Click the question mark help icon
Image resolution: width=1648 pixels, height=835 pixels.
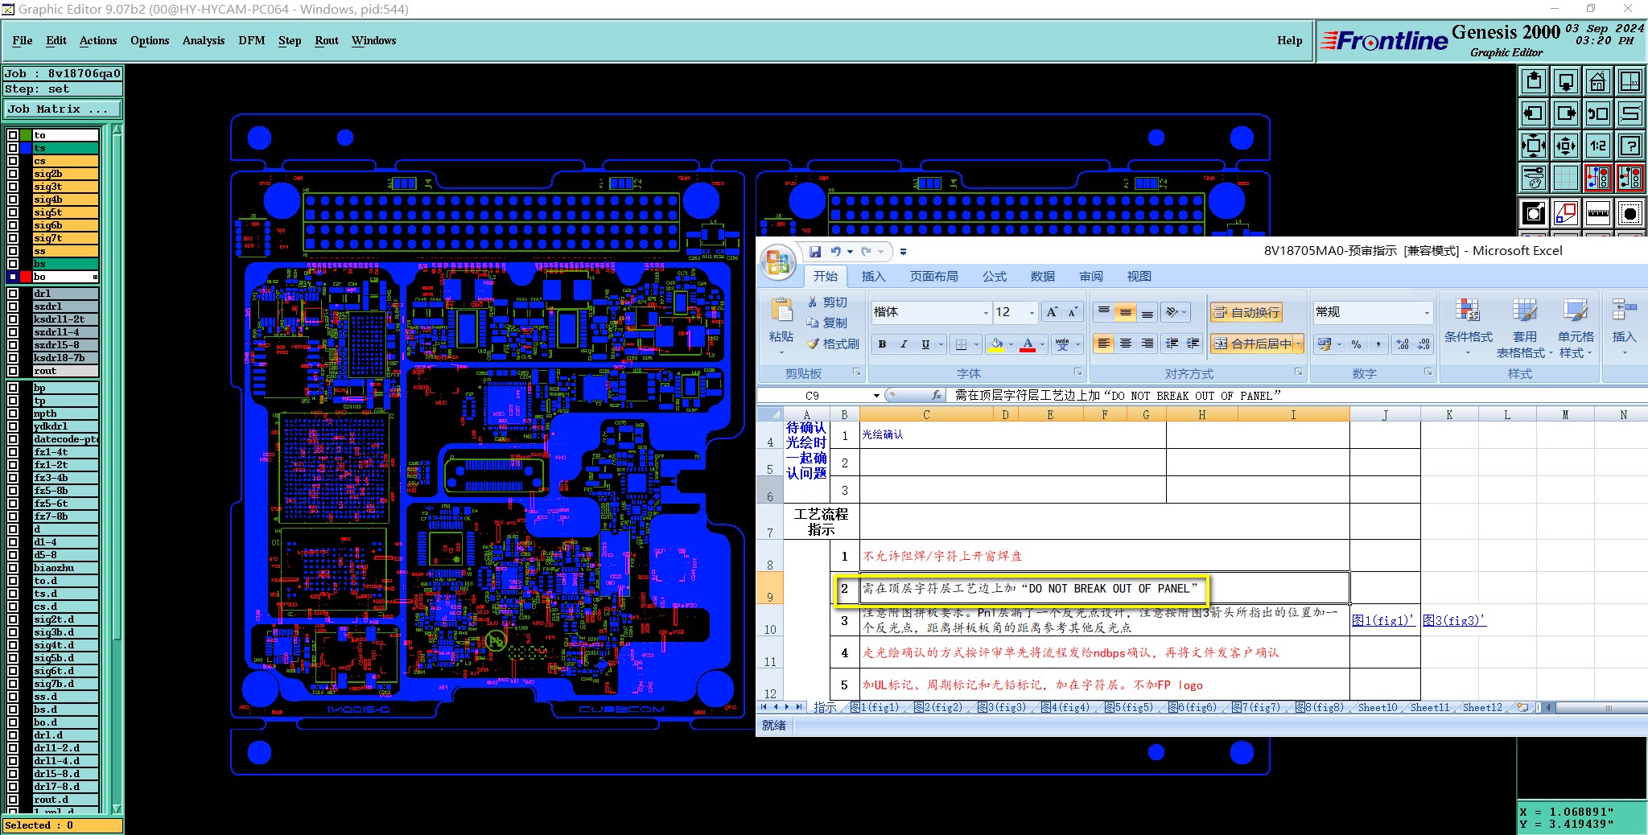coord(1630,146)
